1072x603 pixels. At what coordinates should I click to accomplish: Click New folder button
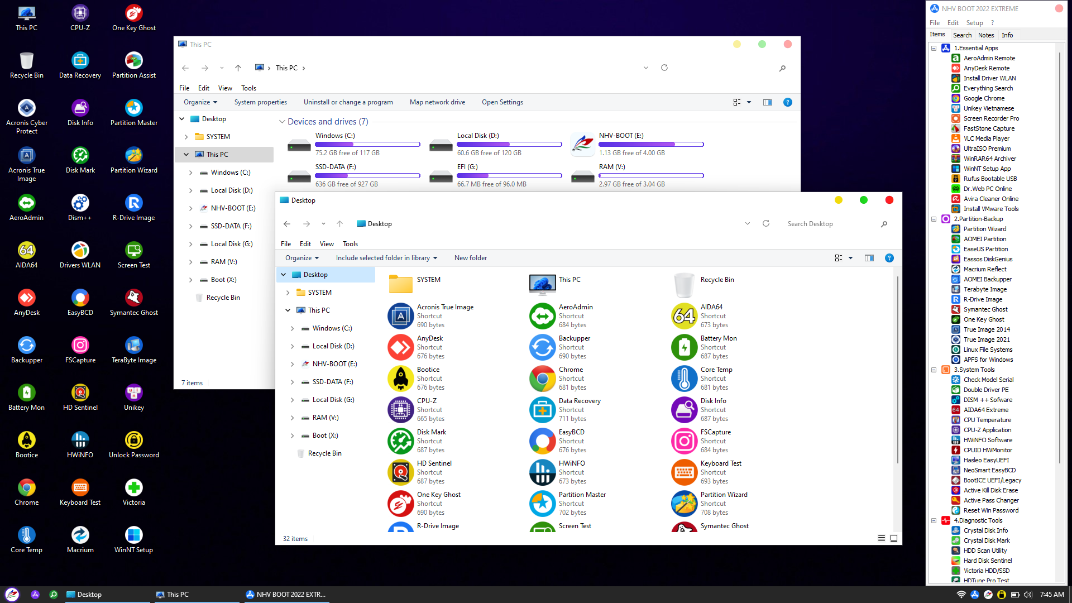click(x=471, y=257)
